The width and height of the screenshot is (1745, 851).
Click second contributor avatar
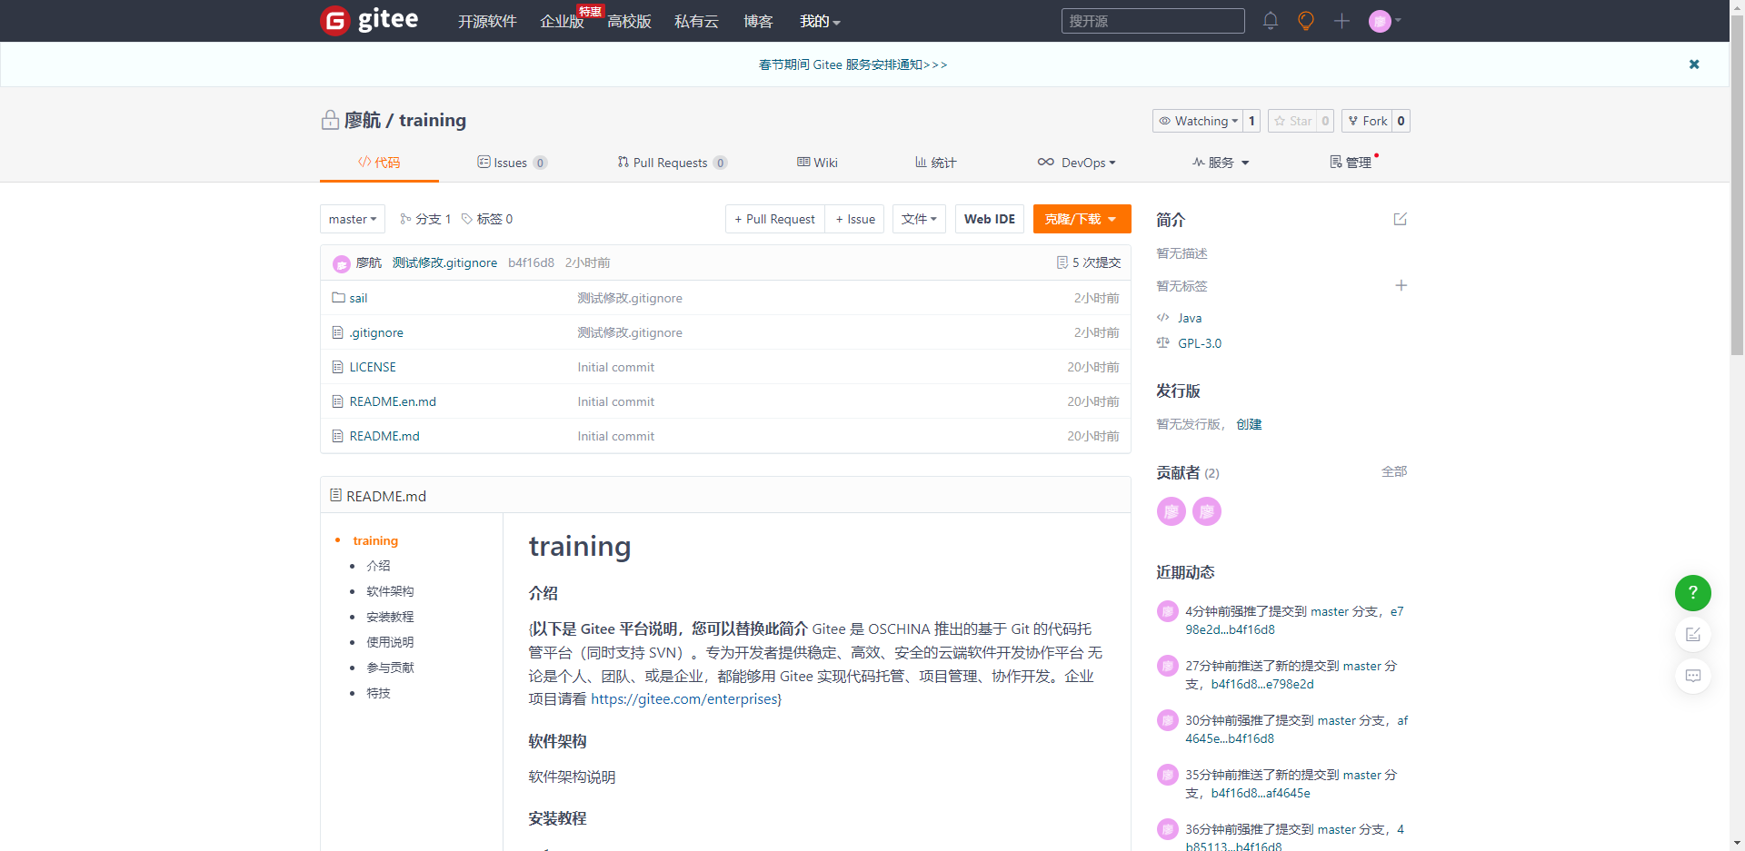pos(1207,511)
